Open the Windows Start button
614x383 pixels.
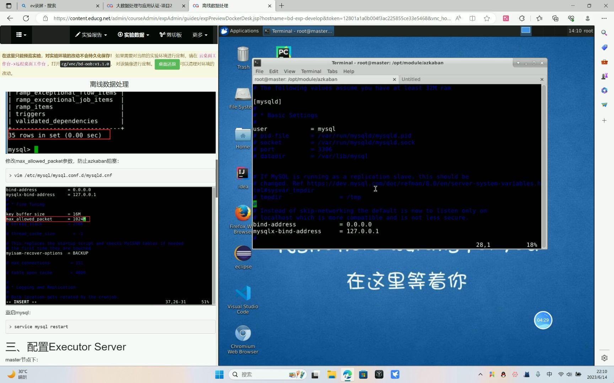[x=219, y=374]
